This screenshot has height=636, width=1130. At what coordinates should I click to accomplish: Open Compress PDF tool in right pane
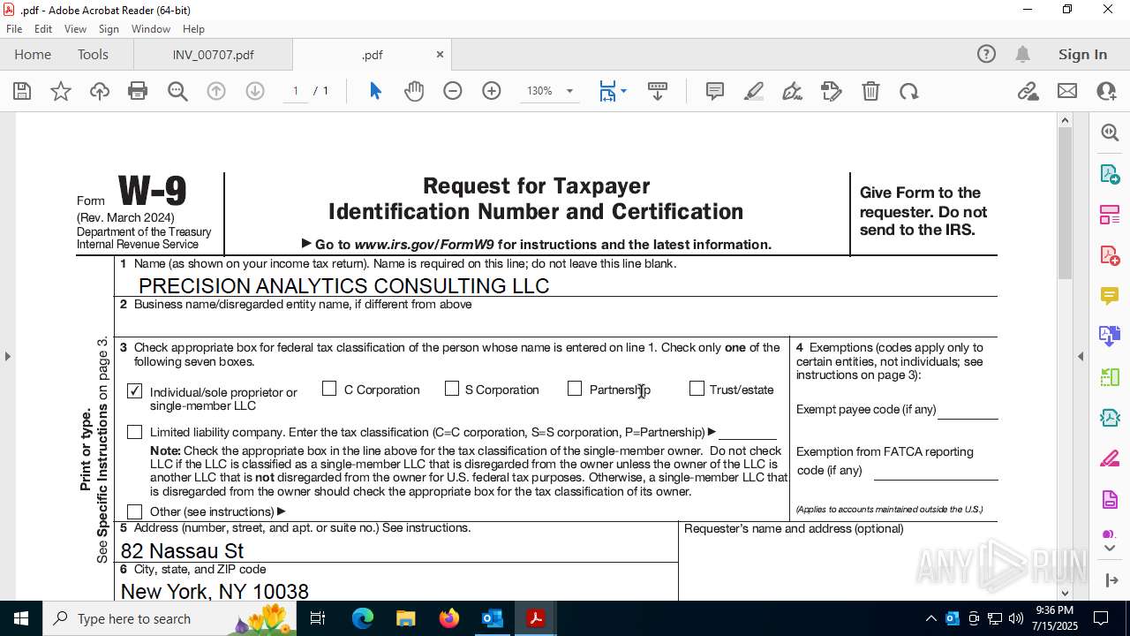pyautogui.click(x=1110, y=418)
